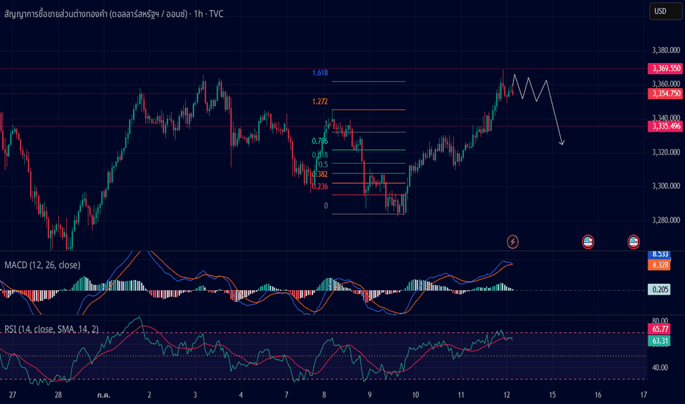Select the 3,335.496 price label
Screen dimensions: 685x404
pyautogui.click(x=665, y=126)
